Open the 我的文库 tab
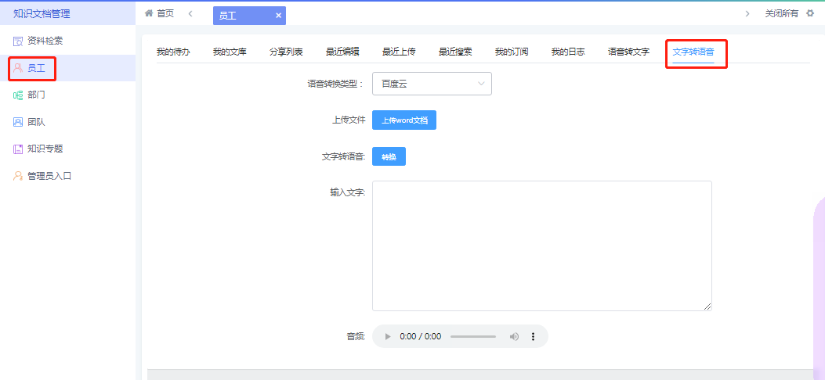 click(230, 52)
